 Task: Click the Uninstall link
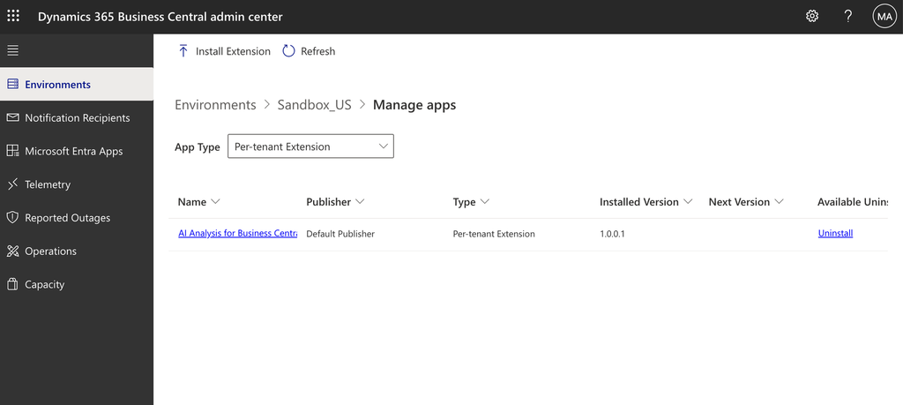tap(835, 233)
